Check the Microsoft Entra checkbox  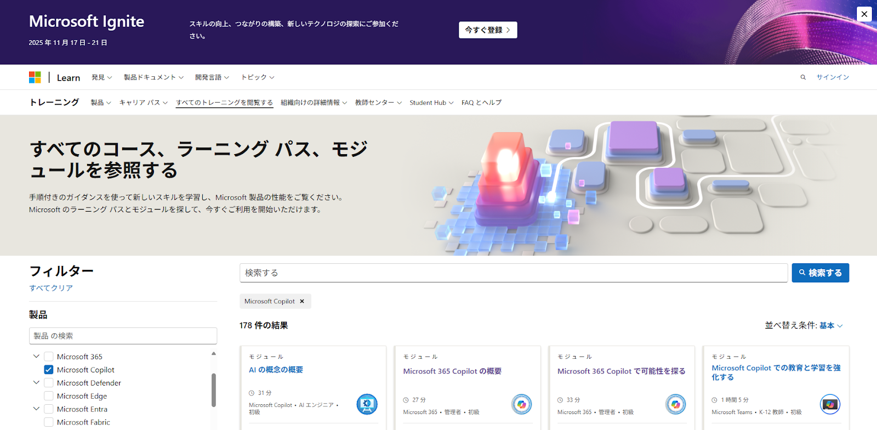(49, 409)
